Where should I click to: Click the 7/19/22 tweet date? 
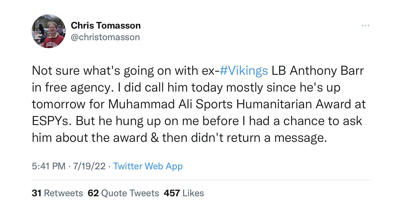coord(89,166)
